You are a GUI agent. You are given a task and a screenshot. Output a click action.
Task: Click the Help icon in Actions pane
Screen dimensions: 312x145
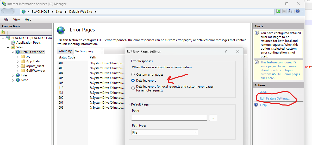pos(256,105)
